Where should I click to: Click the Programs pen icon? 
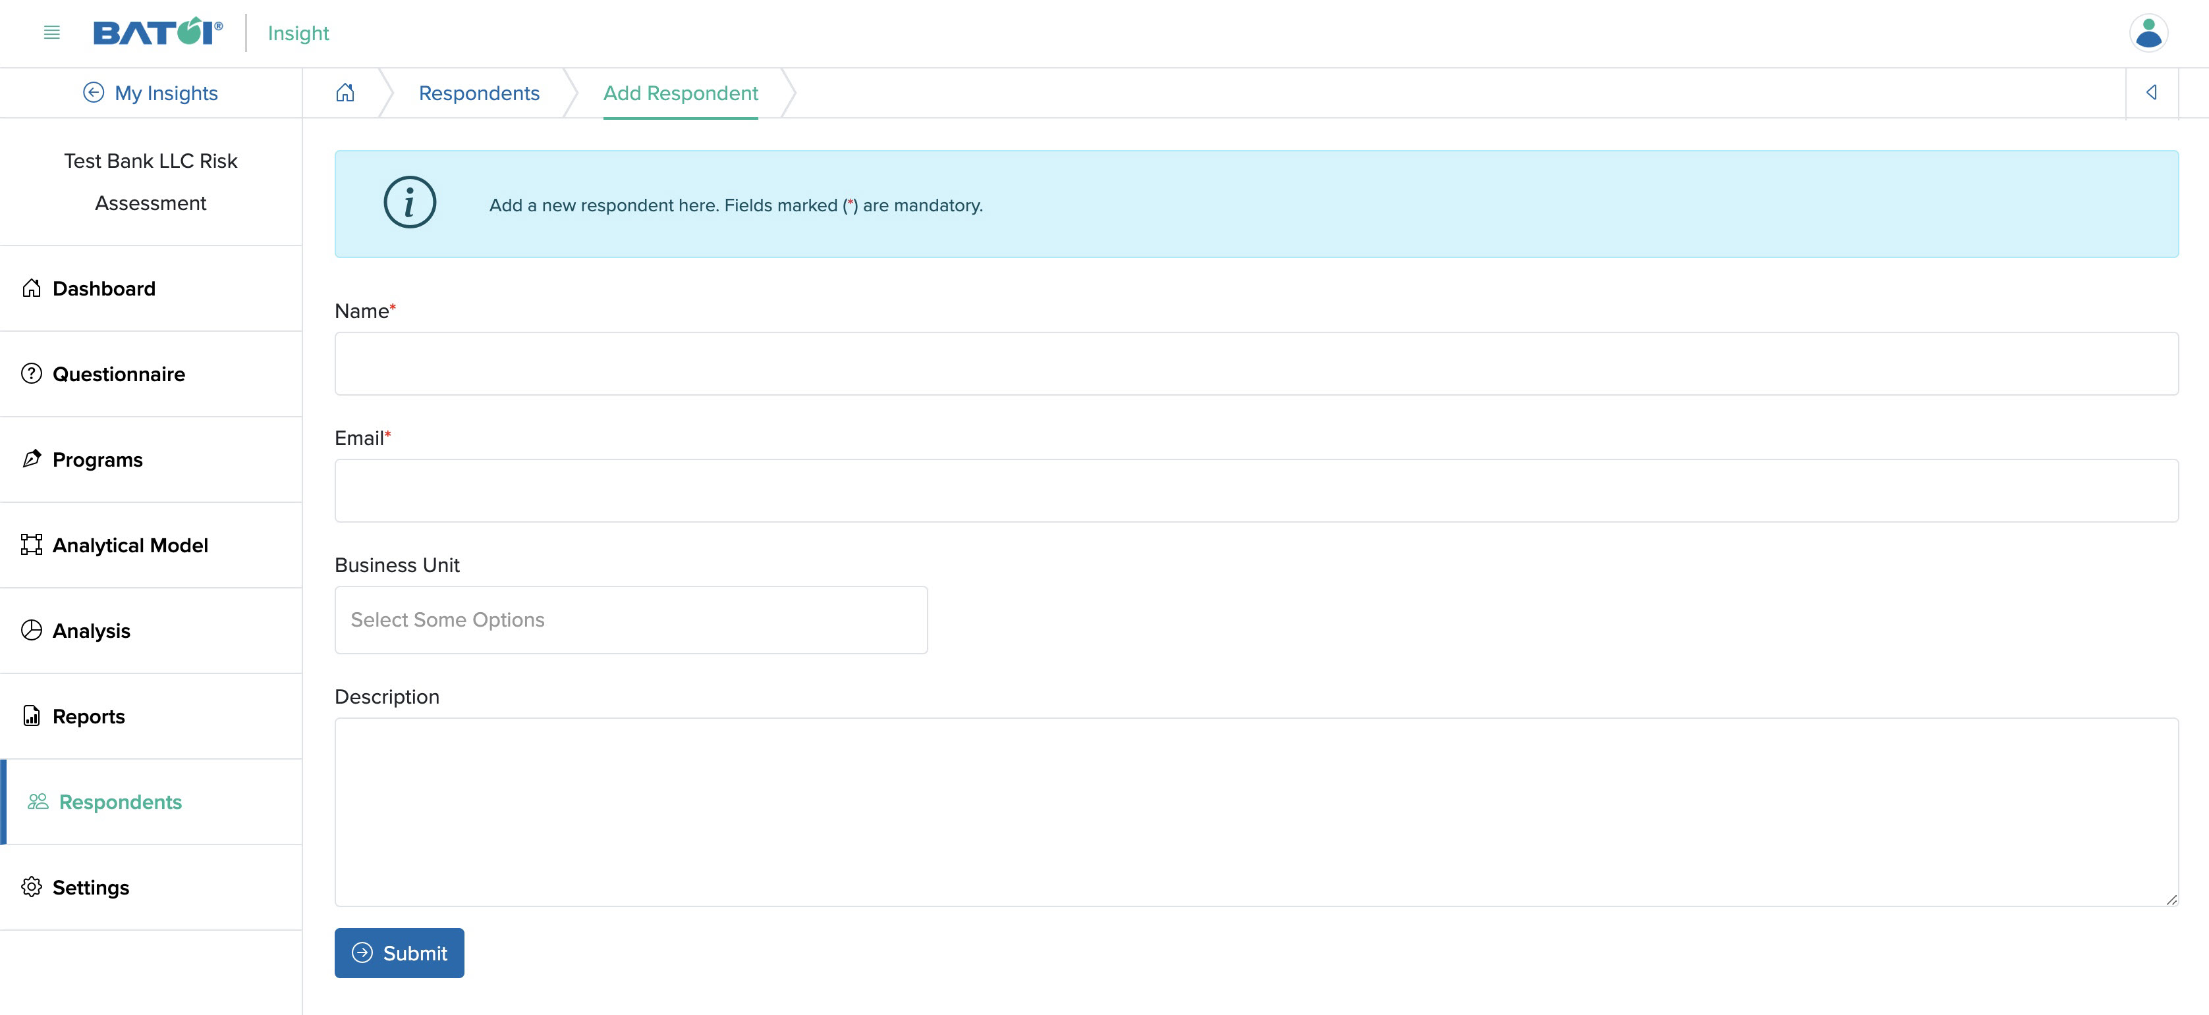coord(32,459)
